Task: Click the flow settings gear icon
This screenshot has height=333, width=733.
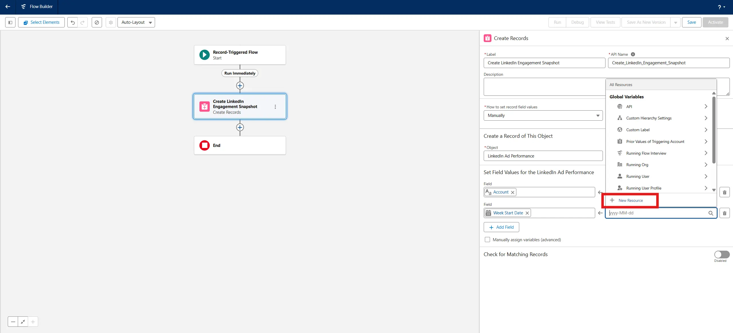Action: click(111, 22)
